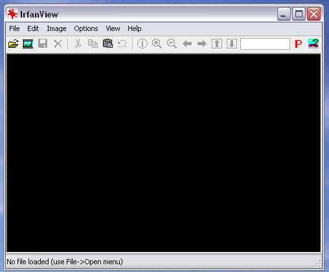Screen dimensions: 329x272
Task: Go to previous file with left arrow
Action: tap(187, 44)
